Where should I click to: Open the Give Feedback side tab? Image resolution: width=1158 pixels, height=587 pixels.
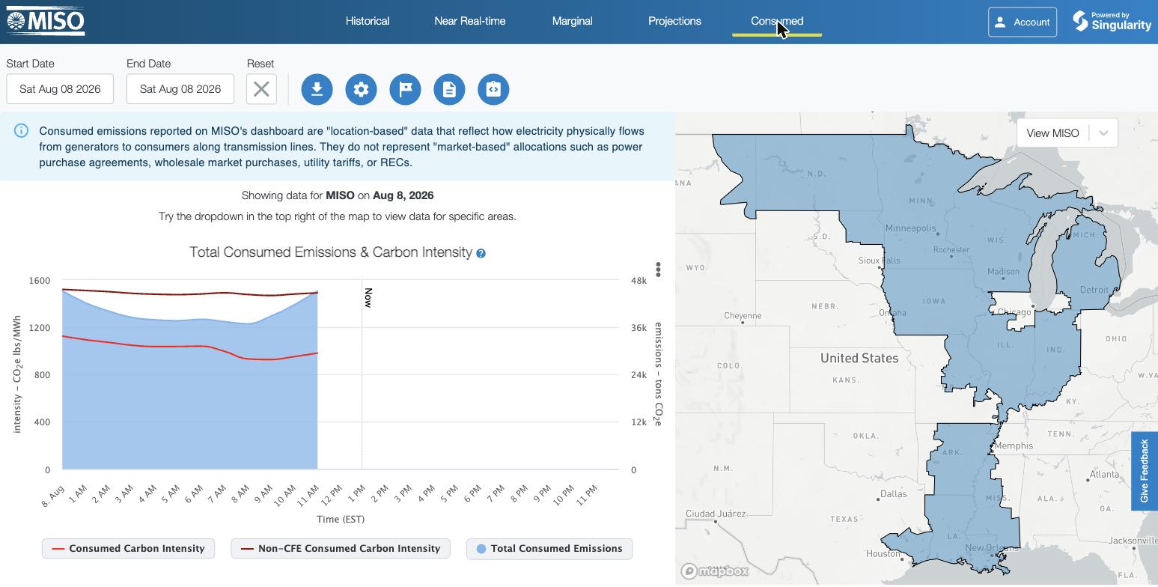(x=1145, y=471)
